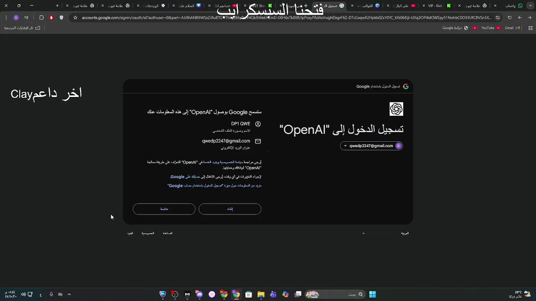Open the كل الإشارات المرجعية all bookmarks folder
Screen dimensions: 536x301
pos(22,28)
